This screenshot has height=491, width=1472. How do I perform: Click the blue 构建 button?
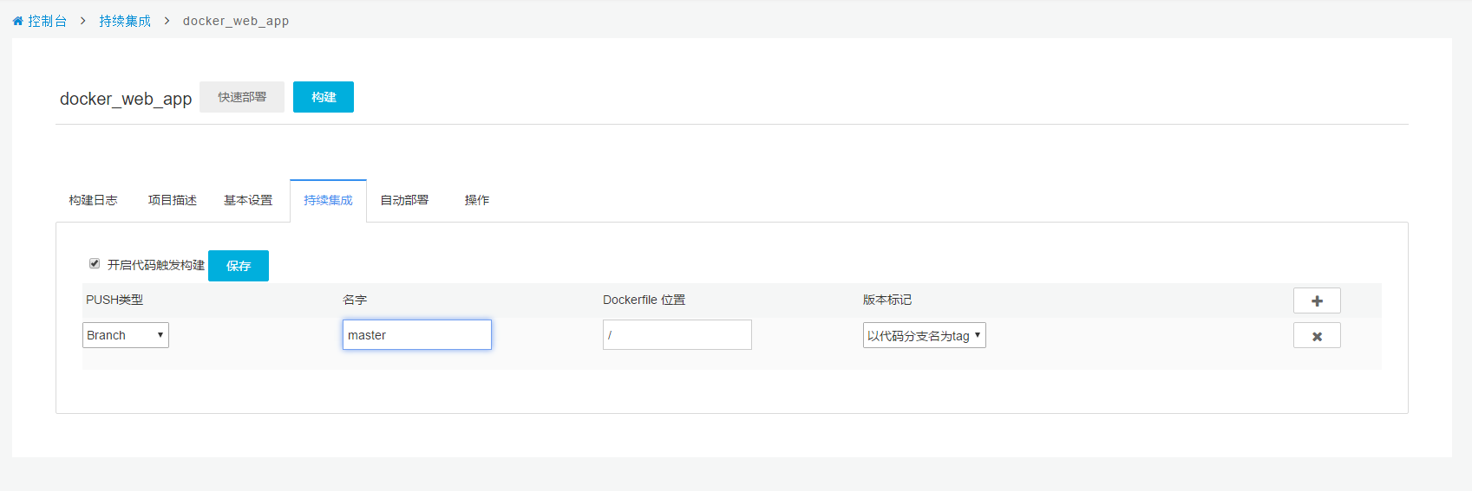coord(323,97)
